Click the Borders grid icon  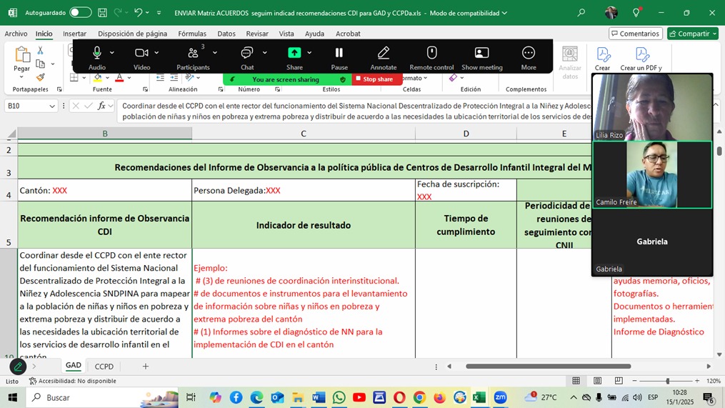(x=74, y=78)
